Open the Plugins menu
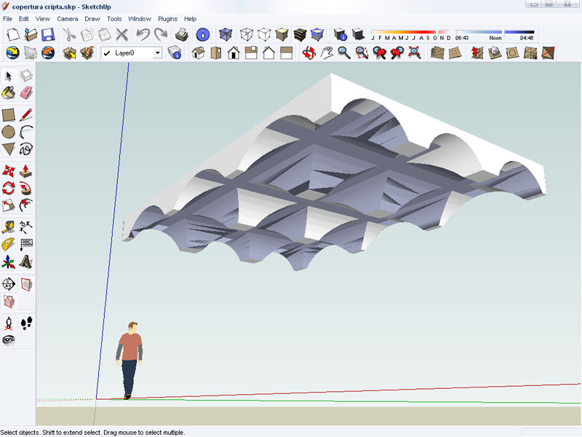Image resolution: width=582 pixels, height=437 pixels. coord(167,18)
